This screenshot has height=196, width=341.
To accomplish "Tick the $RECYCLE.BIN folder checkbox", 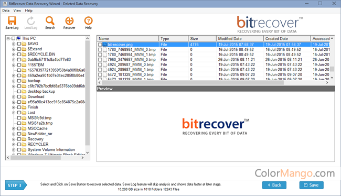I will [x=19, y=55].
